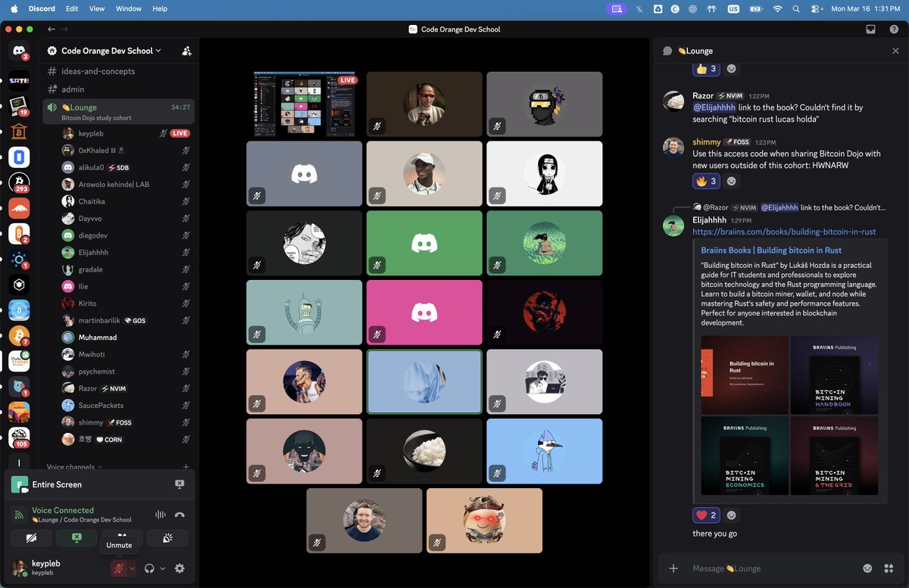
Task: Open the SATE server in sidebar
Action: (19, 80)
